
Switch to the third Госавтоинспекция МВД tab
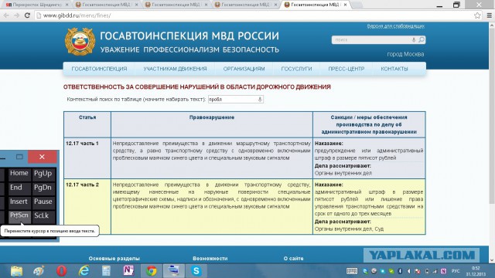tap(176, 5)
